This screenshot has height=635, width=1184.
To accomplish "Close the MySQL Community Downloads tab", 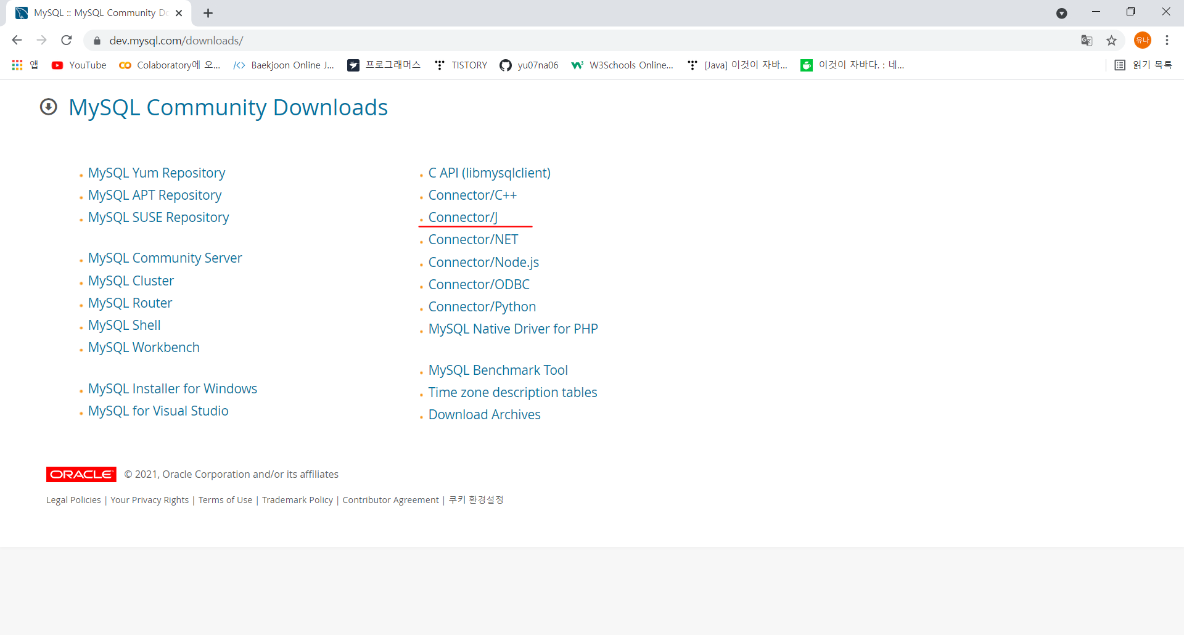I will (x=179, y=13).
